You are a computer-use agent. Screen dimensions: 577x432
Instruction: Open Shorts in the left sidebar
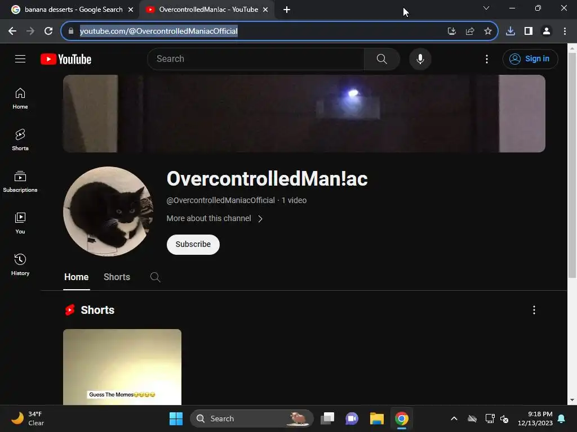pyautogui.click(x=20, y=140)
